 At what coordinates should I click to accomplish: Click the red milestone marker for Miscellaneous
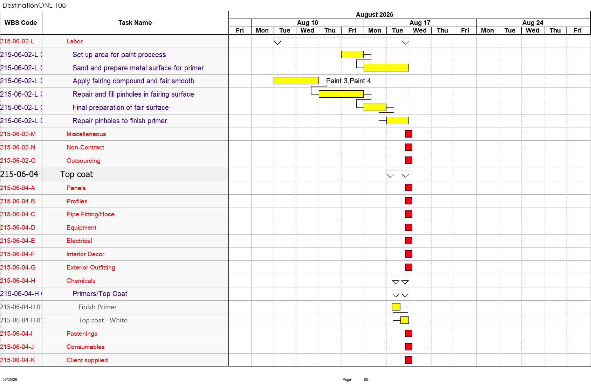tap(408, 134)
